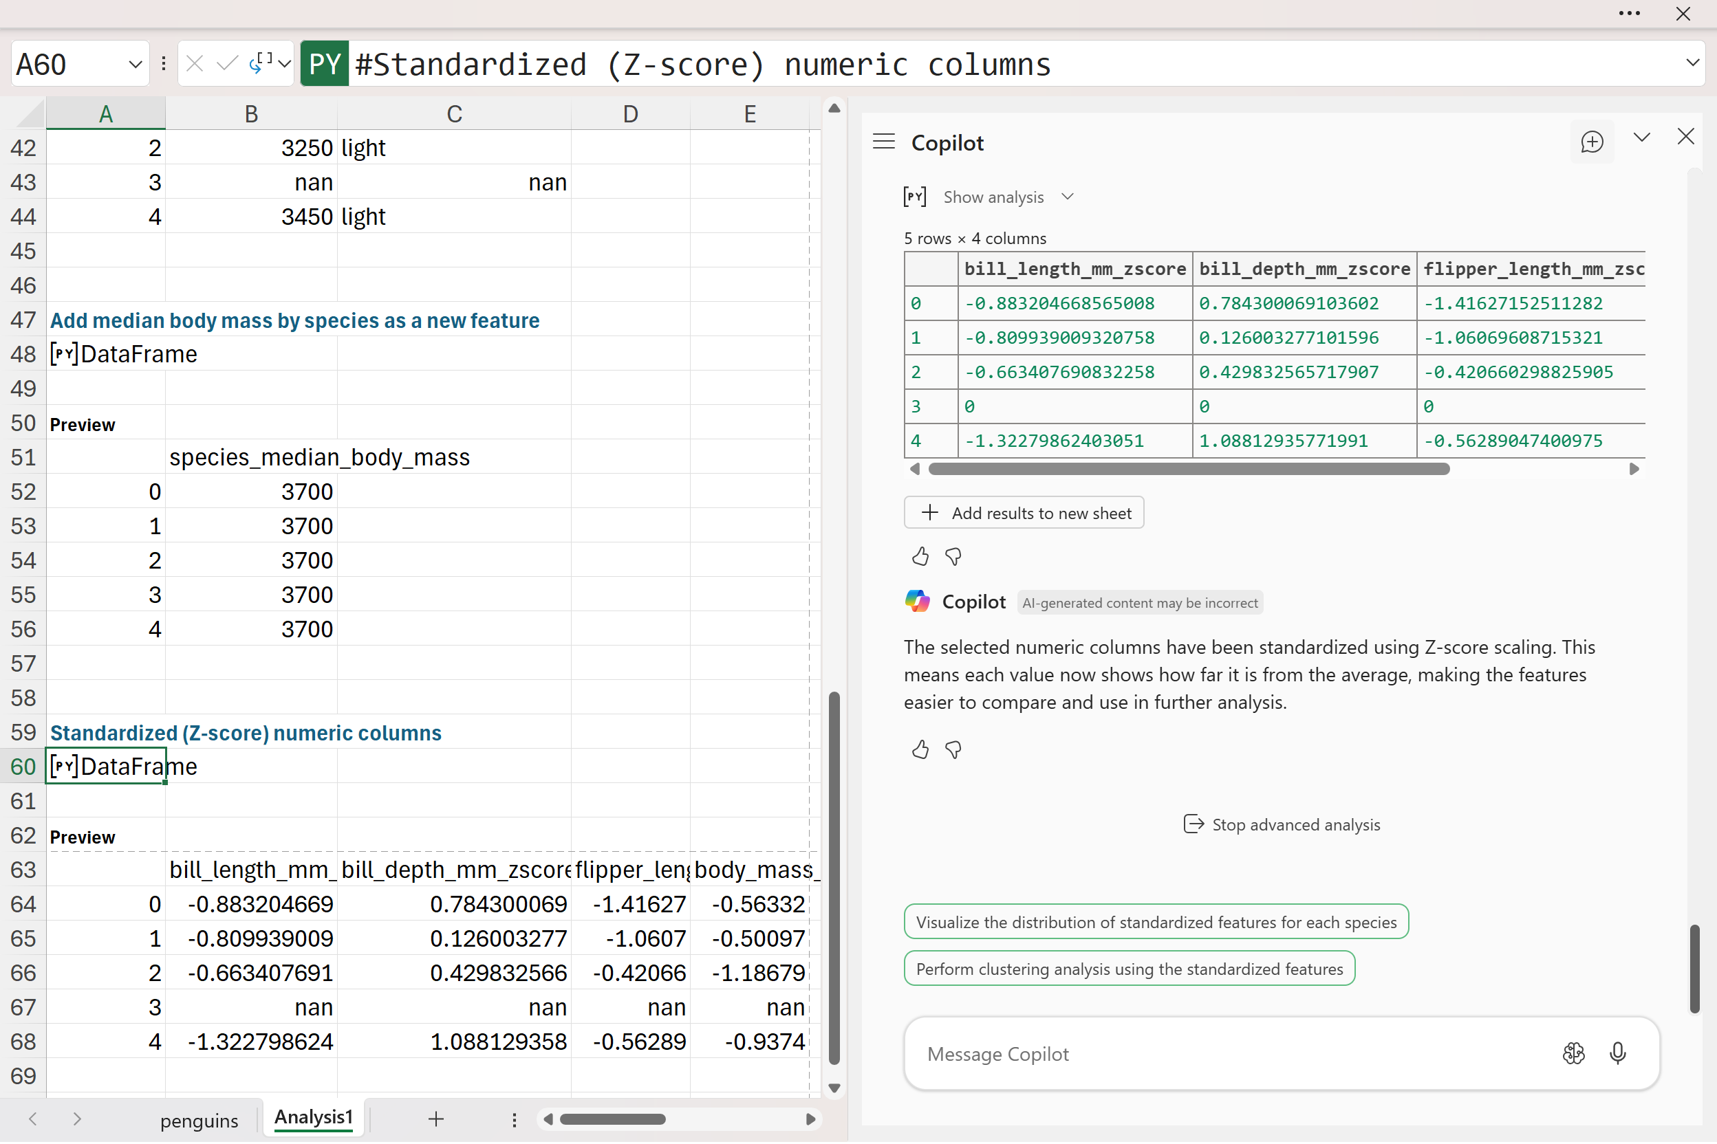Thumbs up the z-score table result
The image size is (1717, 1144).
tap(920, 557)
